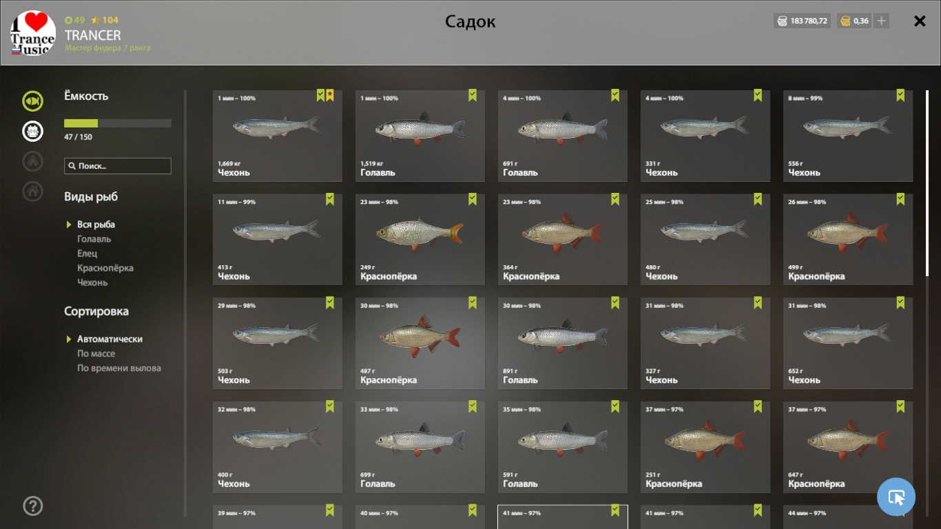Viewport: 941px width, 529px height.
Task: Select Автоматически sorting option
Action: (x=110, y=339)
